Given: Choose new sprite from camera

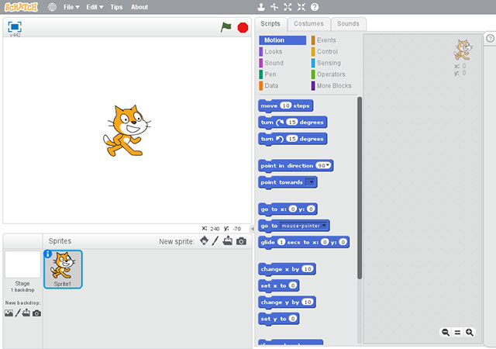Looking at the screenshot, I should [241, 241].
